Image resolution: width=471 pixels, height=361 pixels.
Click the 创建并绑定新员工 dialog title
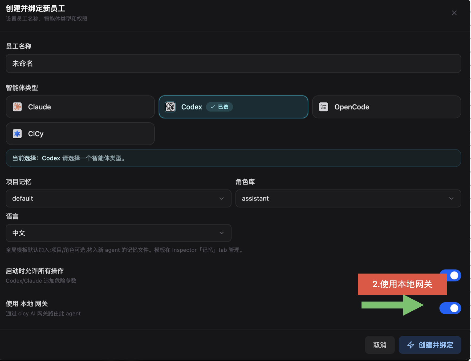pyautogui.click(x=35, y=9)
